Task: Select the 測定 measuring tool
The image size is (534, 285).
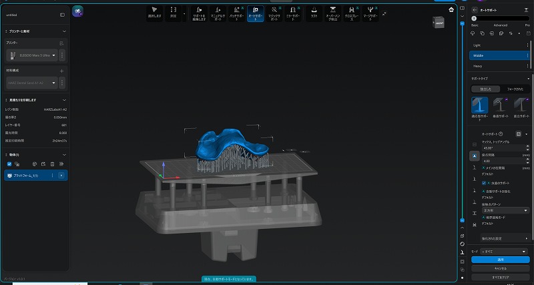Action: (x=174, y=13)
